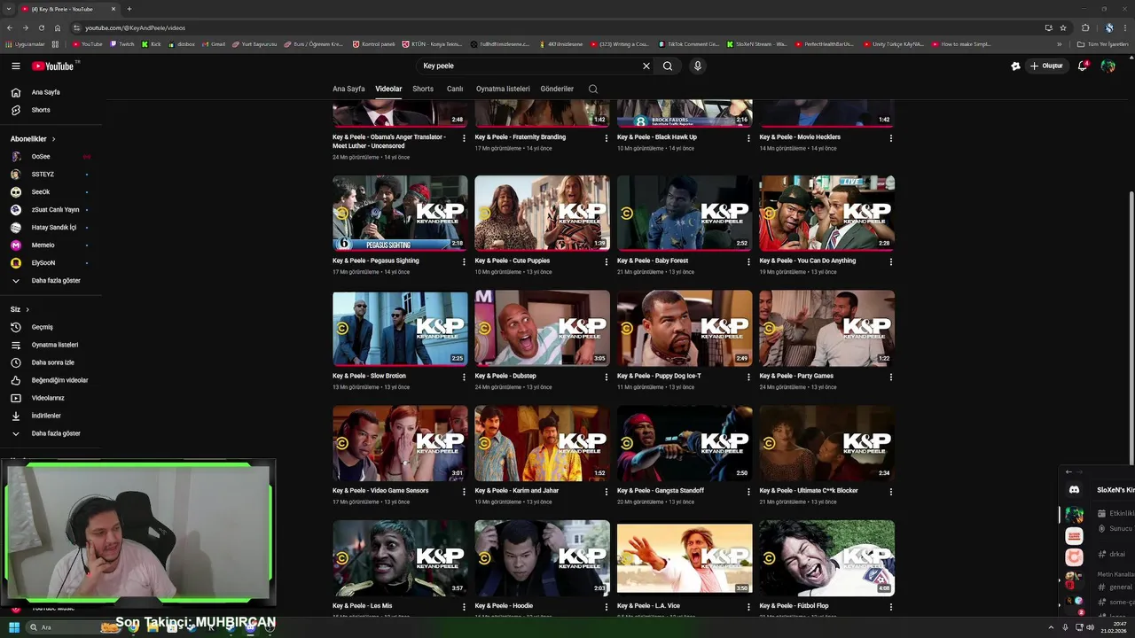This screenshot has height=638, width=1135.
Task: Expand the Abonelikler section header
Action: [x=33, y=139]
